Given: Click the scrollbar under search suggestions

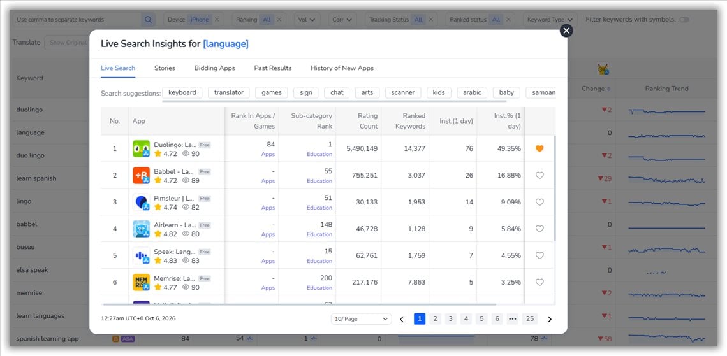Looking at the screenshot, I should click(x=334, y=100).
